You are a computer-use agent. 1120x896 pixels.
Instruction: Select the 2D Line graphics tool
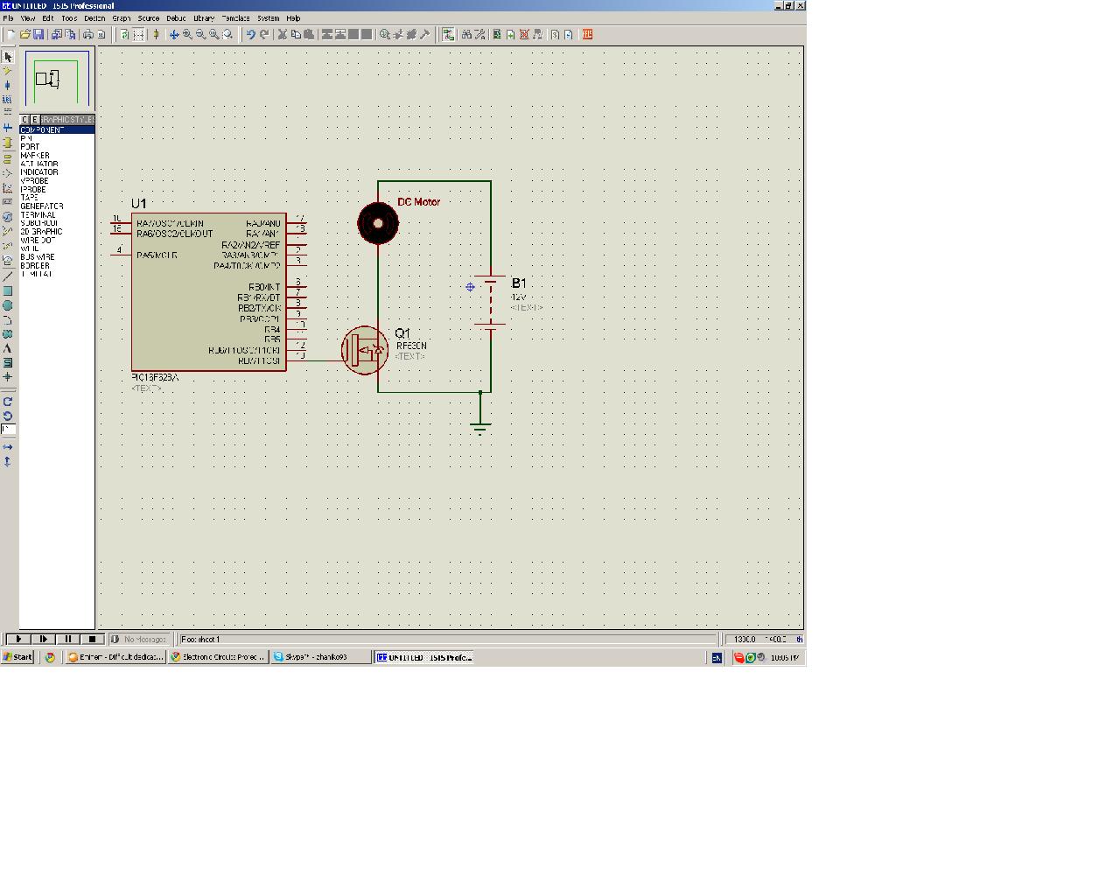8,276
